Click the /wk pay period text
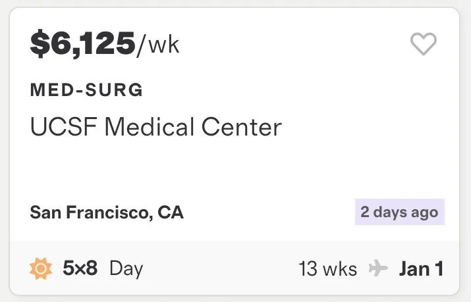The height and width of the screenshot is (302, 471). coord(158,45)
